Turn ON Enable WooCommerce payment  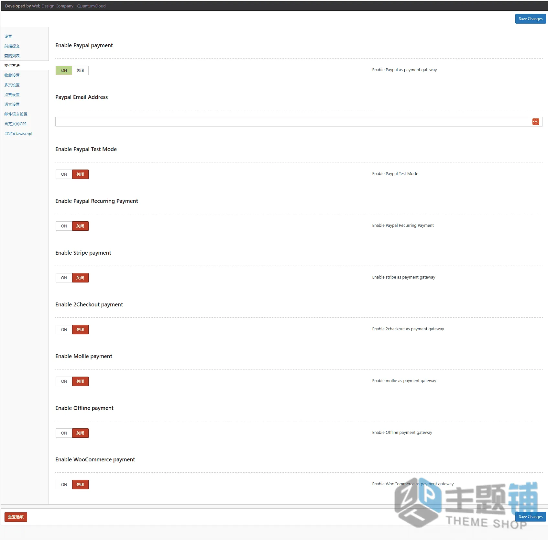tap(64, 485)
